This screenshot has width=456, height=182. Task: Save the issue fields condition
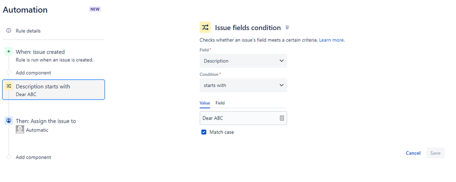click(435, 153)
